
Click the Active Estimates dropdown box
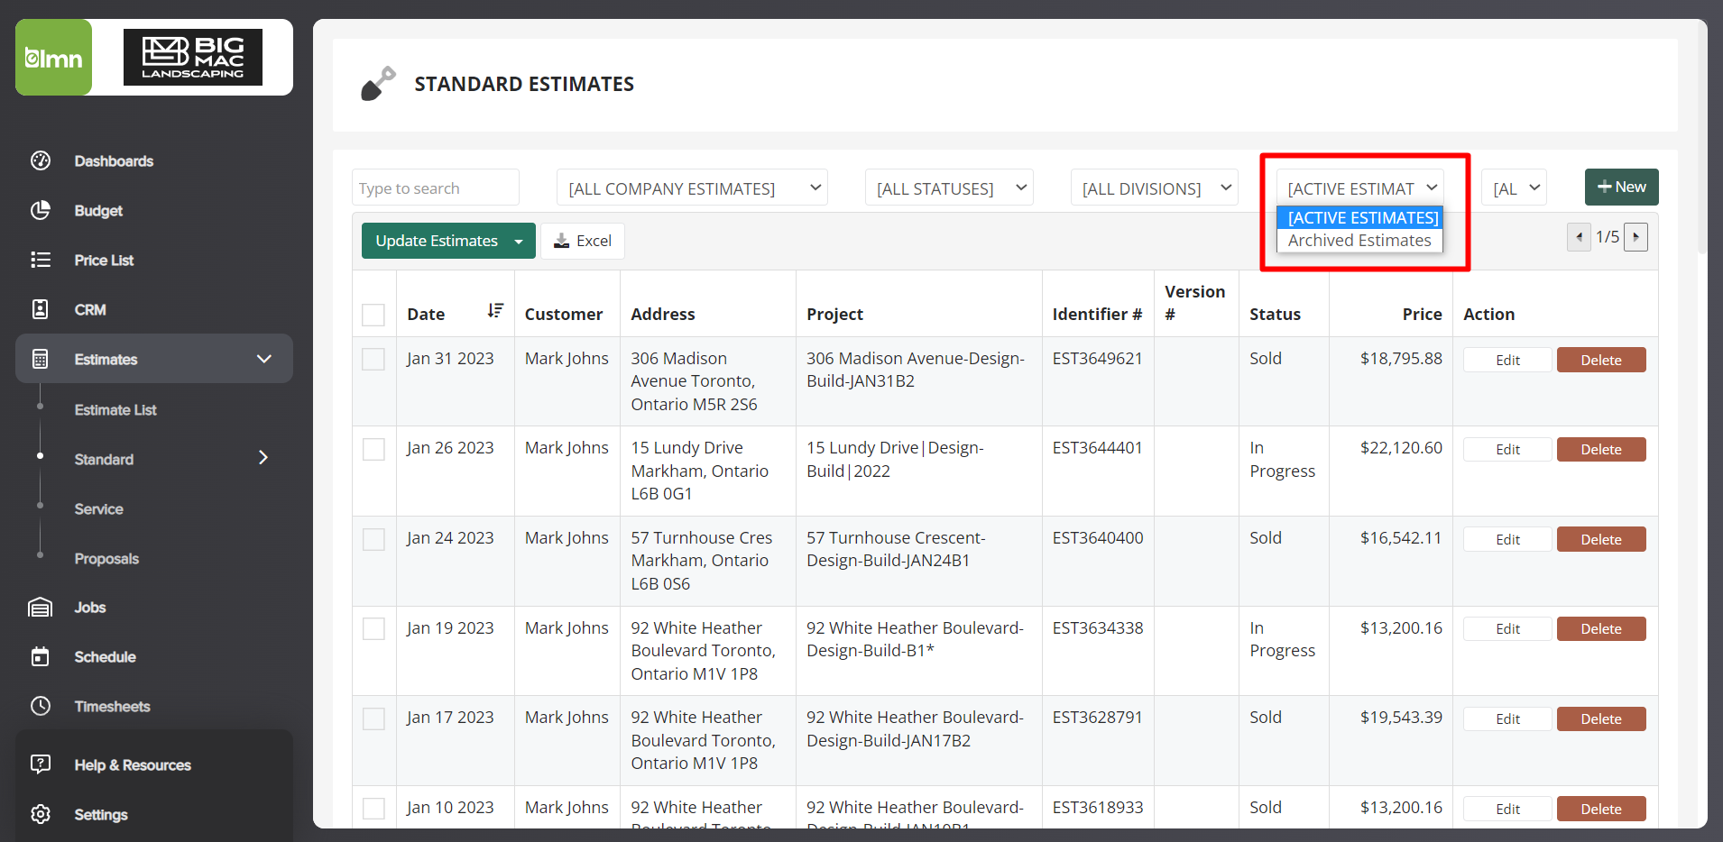tap(1360, 188)
